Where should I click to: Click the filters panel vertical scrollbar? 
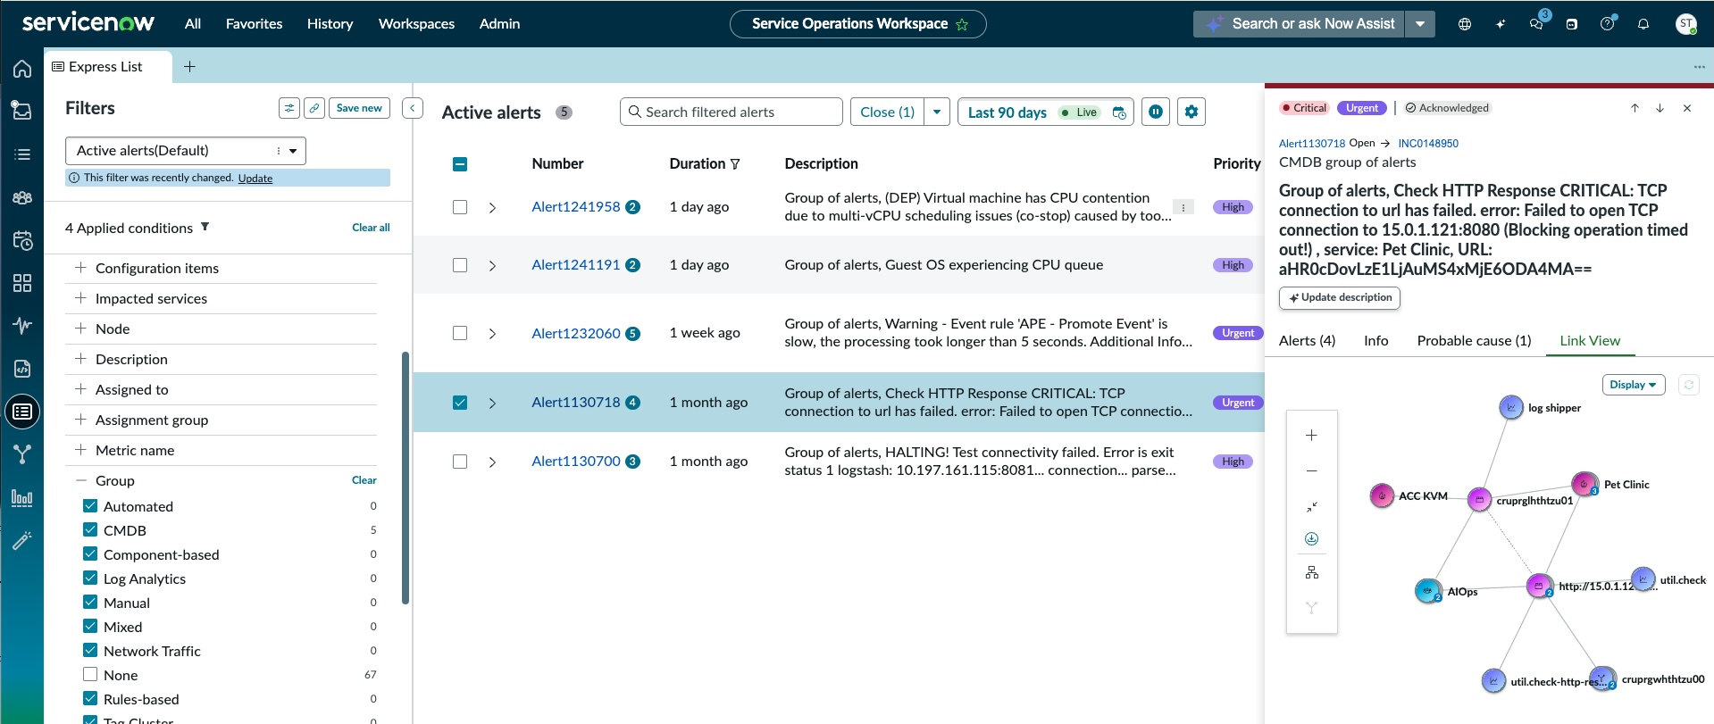[406, 478]
